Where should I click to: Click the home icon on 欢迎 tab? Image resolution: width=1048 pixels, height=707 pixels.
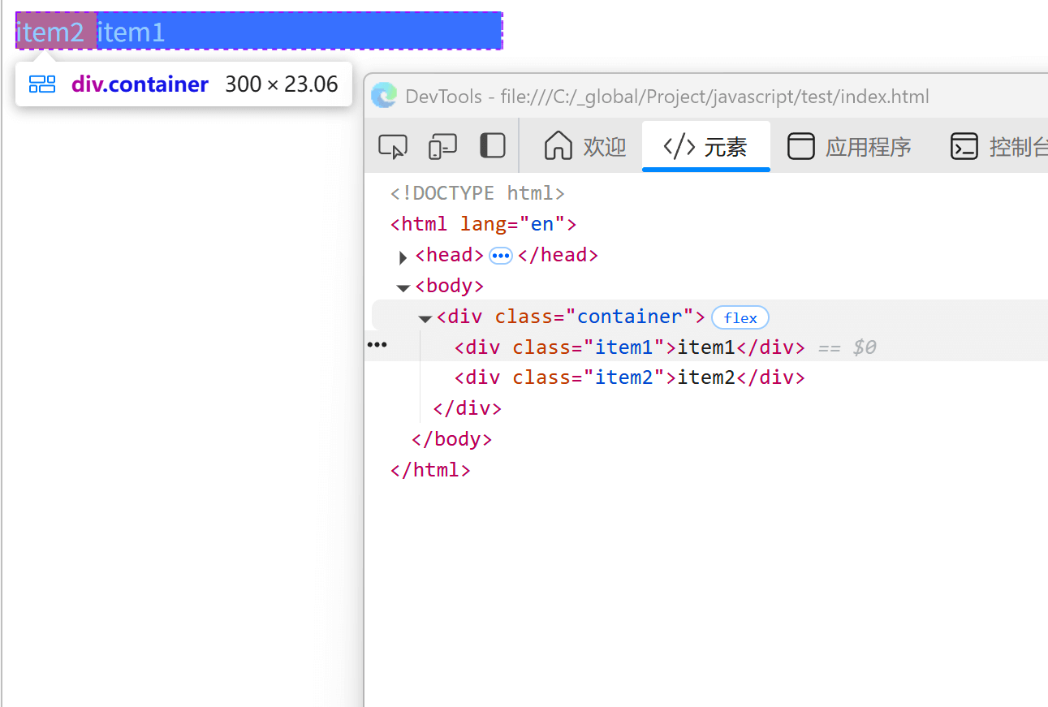click(559, 146)
